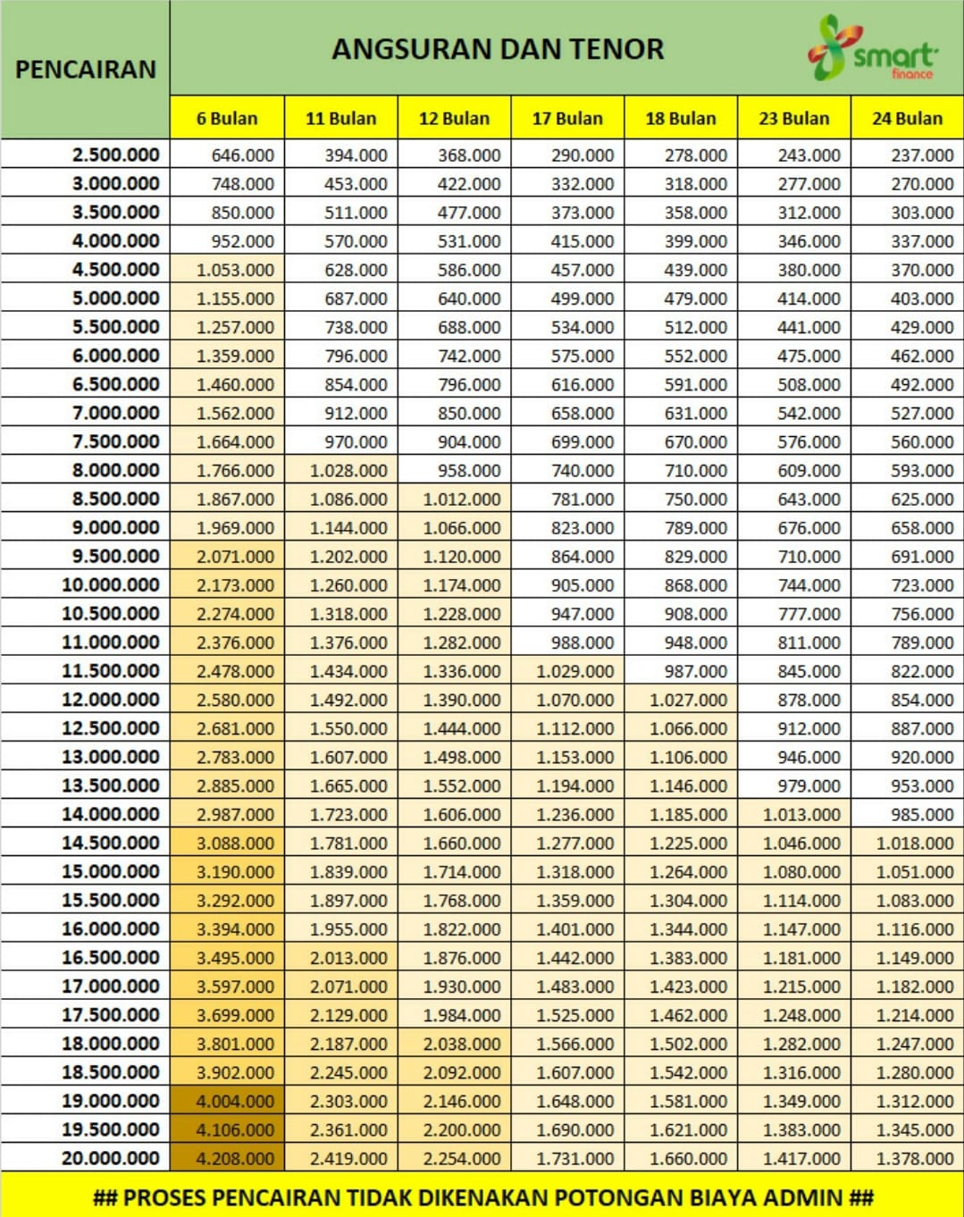Click the 415.000 cell for 4.000.000

point(567,240)
